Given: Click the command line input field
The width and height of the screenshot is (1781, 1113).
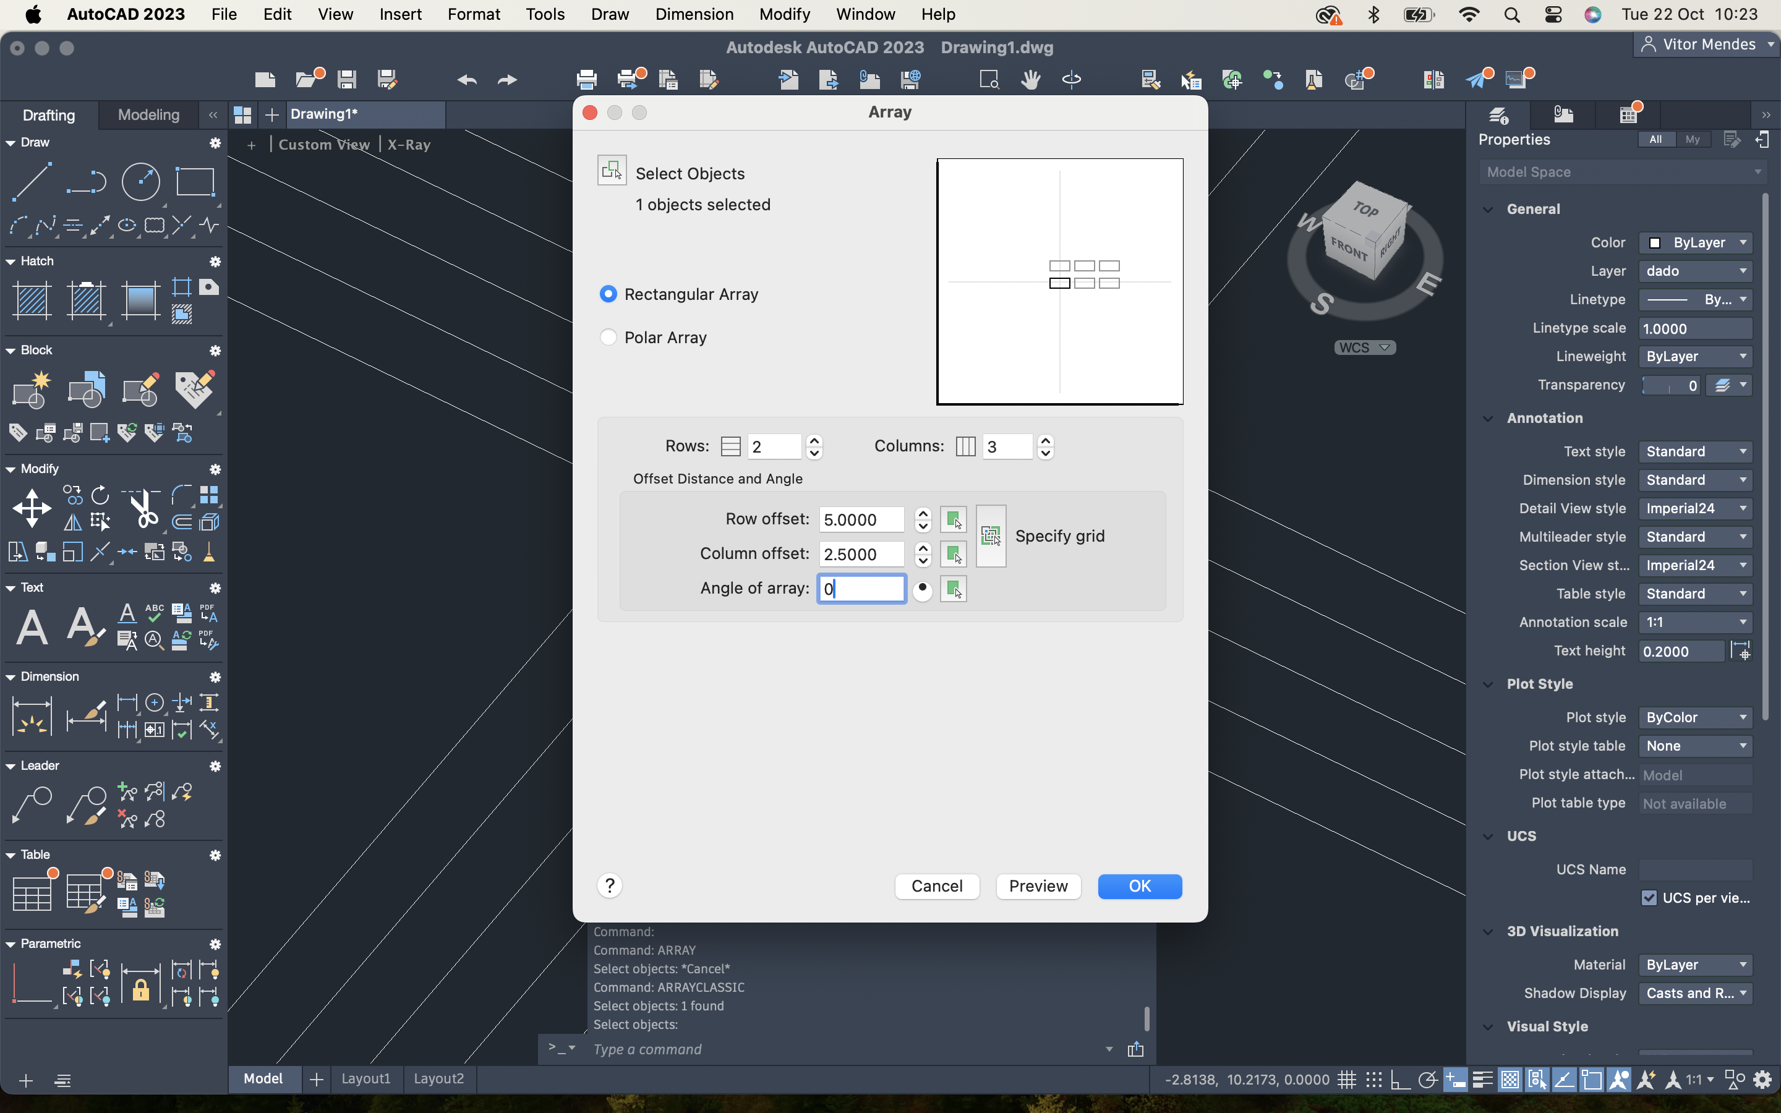Looking at the screenshot, I should (847, 1049).
